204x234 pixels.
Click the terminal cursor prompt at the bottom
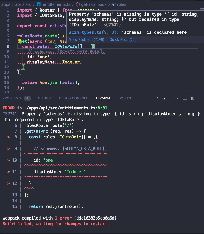[4, 230]
